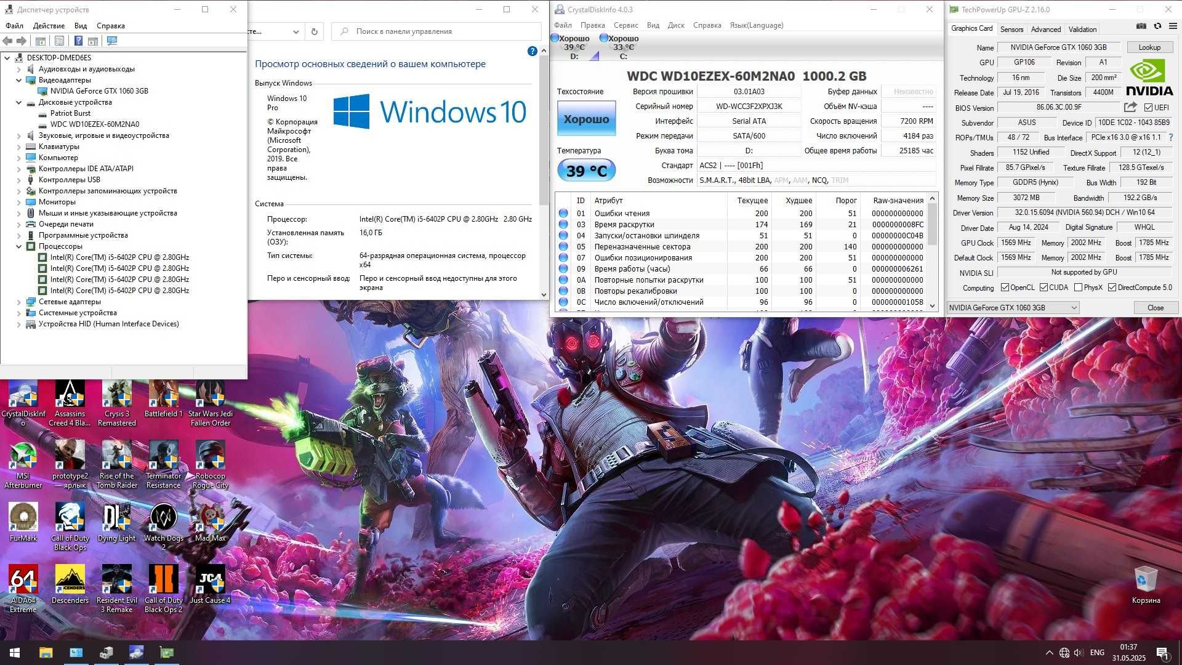Open the notification center in the taskbar
The height and width of the screenshot is (665, 1182).
[x=1162, y=653]
